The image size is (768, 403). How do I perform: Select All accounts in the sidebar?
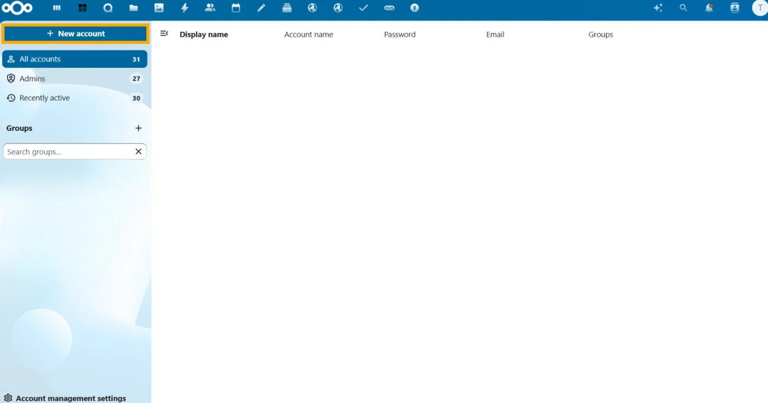75,59
